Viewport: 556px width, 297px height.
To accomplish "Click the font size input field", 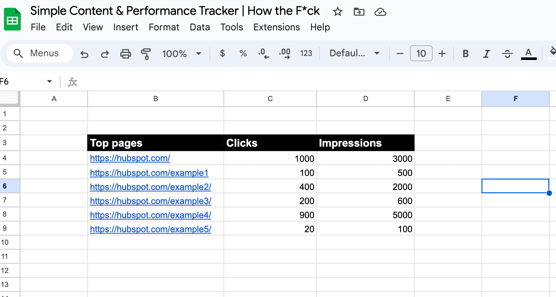I will pyautogui.click(x=421, y=53).
